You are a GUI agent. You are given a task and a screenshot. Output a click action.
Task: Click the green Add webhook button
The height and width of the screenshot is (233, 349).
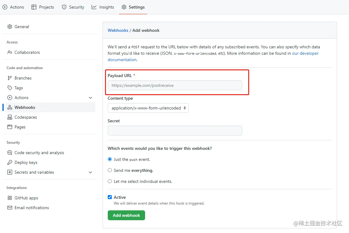(126, 215)
